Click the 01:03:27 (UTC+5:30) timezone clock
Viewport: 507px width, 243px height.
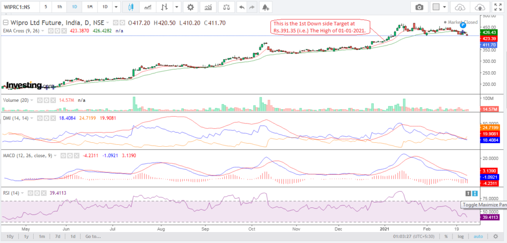click(413, 236)
